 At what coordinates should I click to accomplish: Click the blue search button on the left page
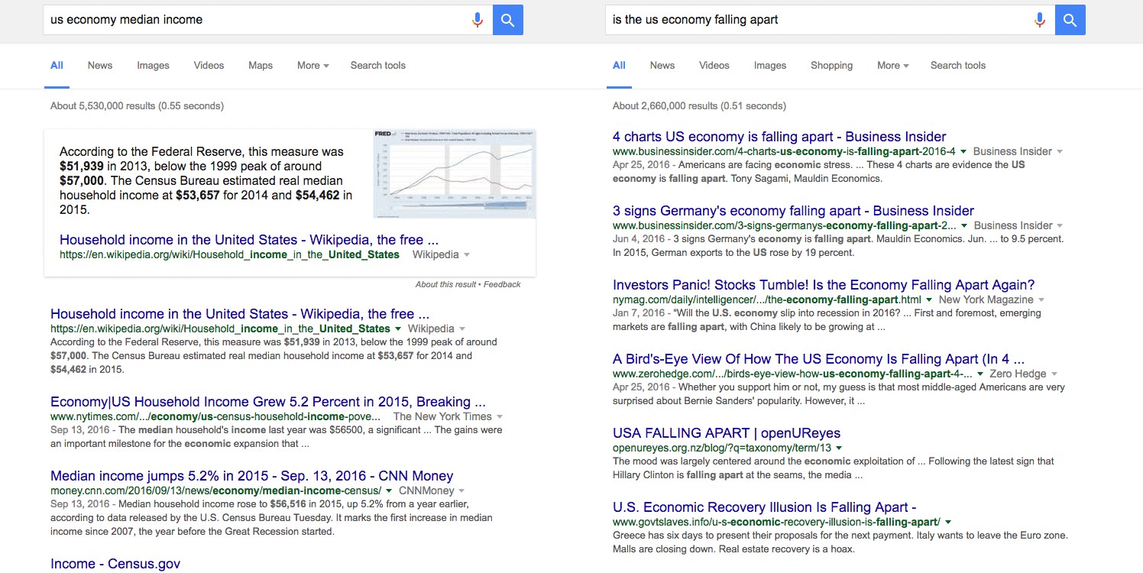click(x=507, y=20)
